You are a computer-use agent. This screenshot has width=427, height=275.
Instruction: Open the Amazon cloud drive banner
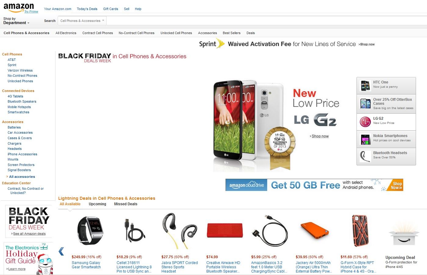[314, 185]
